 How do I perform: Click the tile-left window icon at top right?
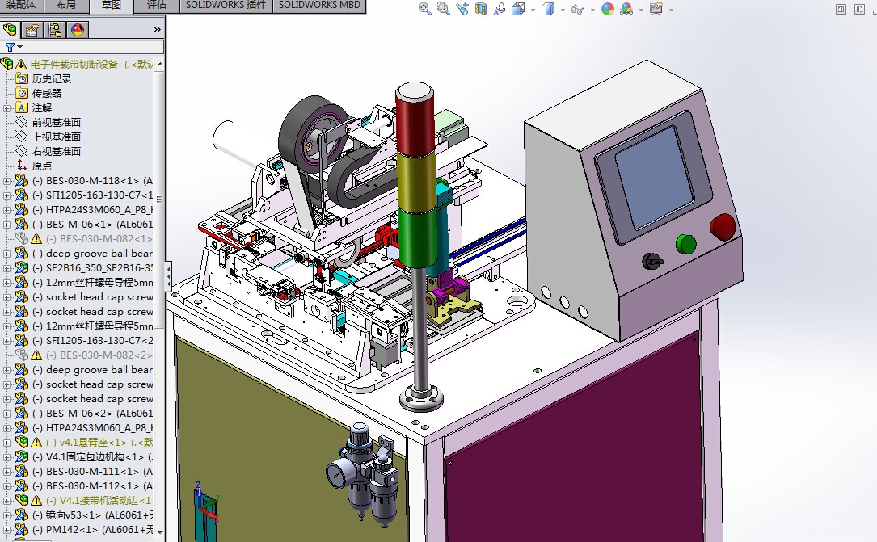click(841, 9)
